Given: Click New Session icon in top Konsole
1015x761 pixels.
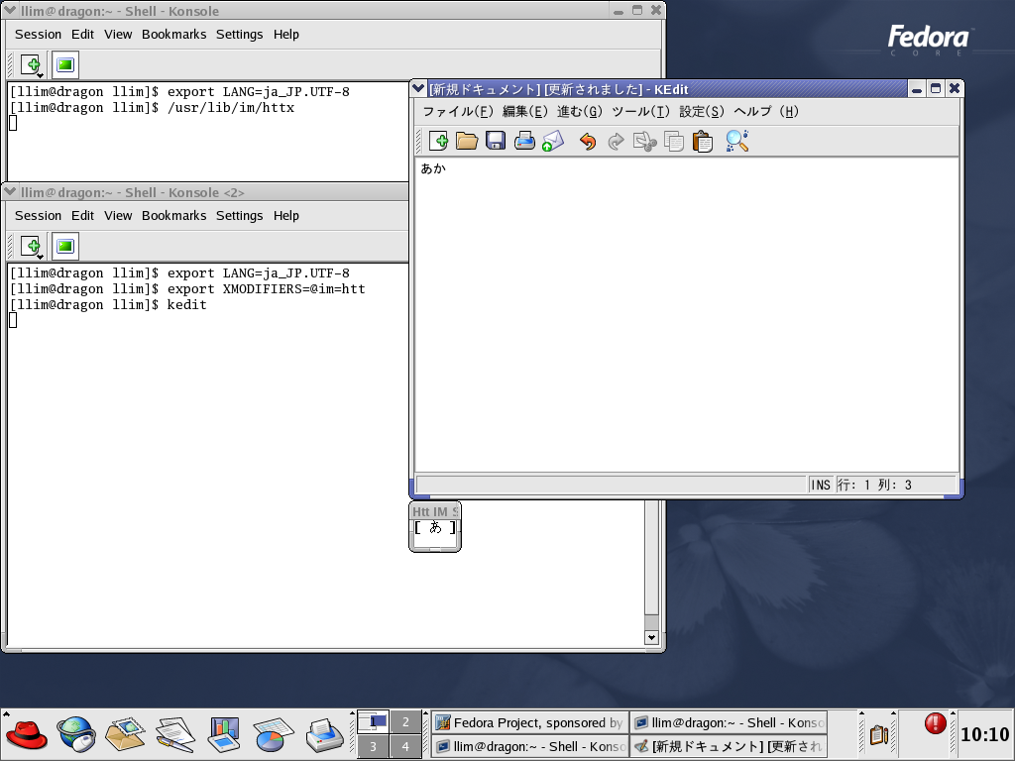Looking at the screenshot, I should pos(32,64).
